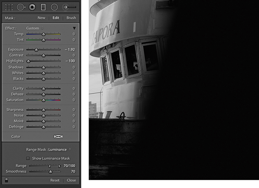Click the Dehaze slider handle
The image size is (259, 188).
pyautogui.click(x=43, y=94)
